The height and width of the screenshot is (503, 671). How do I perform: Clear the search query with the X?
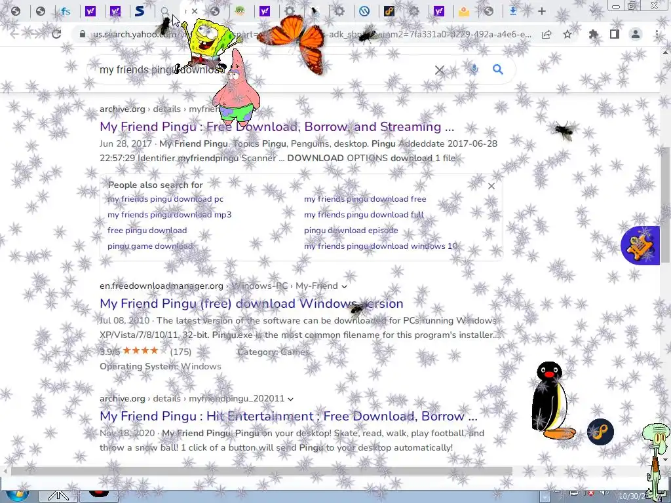pos(440,69)
